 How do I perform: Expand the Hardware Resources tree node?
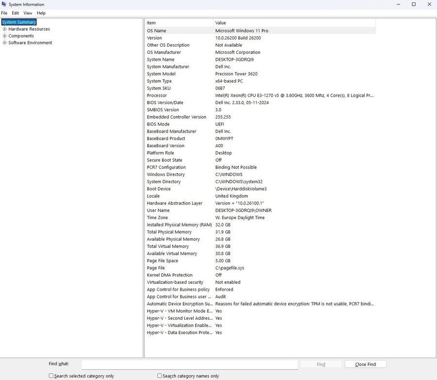[5, 29]
